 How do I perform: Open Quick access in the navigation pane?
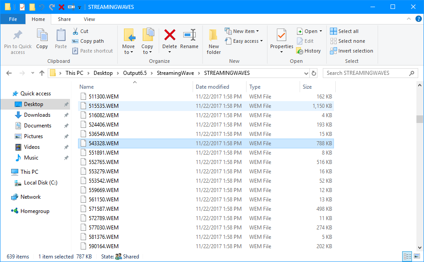[35, 94]
